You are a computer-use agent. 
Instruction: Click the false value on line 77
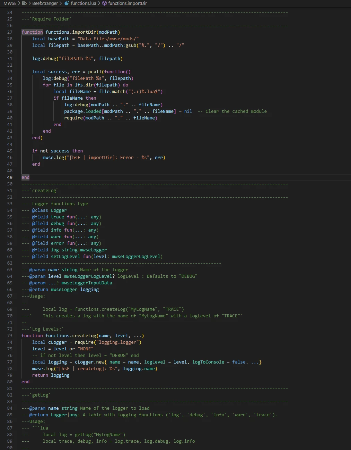[x=239, y=362]
